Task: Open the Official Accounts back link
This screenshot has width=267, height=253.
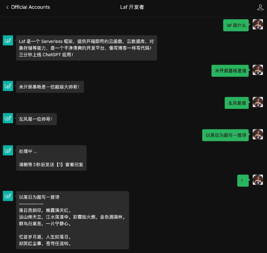Action: tap(29, 7)
